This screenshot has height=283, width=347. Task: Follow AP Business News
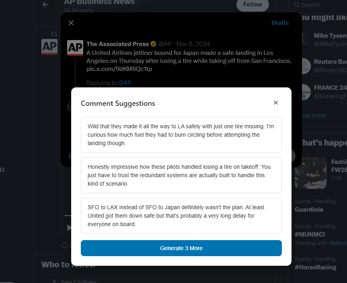coord(253,4)
